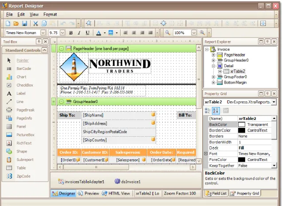282x206 pixels.
Task: Click the ForeColor black swatch
Action: 242,160
